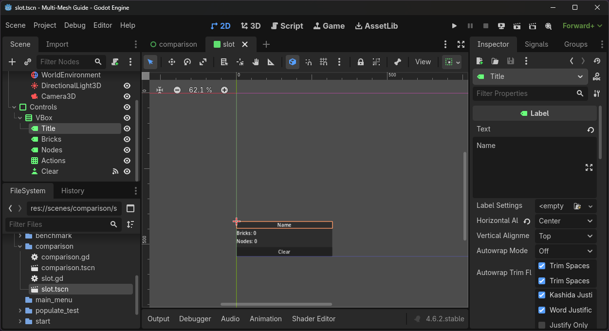Toggle Smart Snap in the toolbar

click(308, 62)
